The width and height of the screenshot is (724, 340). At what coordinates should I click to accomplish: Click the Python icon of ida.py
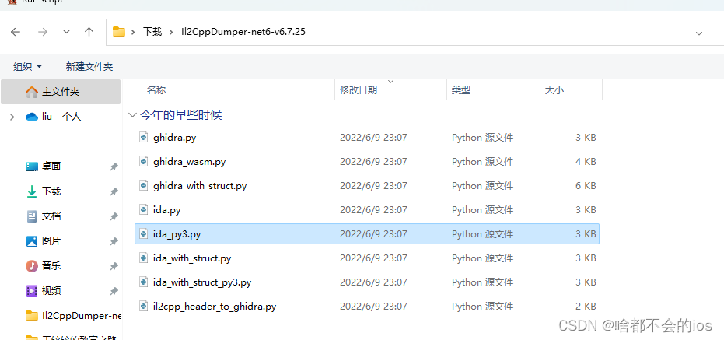[144, 209]
